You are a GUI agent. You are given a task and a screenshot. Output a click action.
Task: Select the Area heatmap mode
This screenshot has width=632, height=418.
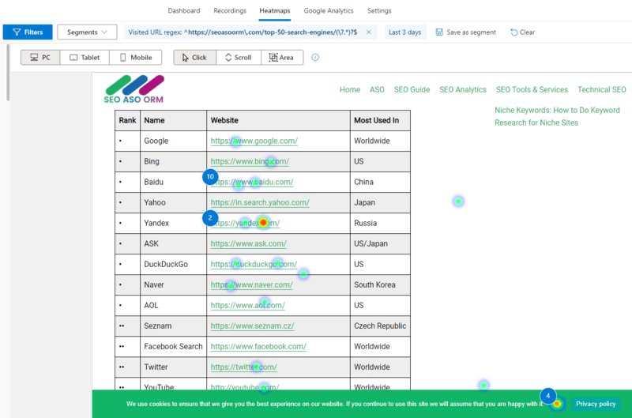point(281,58)
